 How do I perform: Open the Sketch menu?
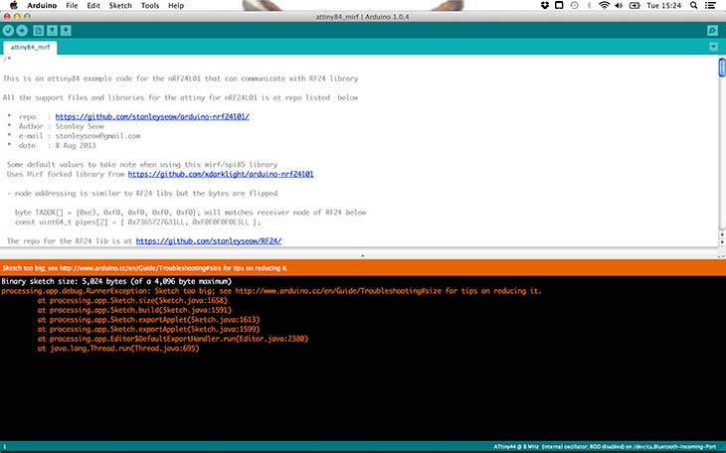120,6
